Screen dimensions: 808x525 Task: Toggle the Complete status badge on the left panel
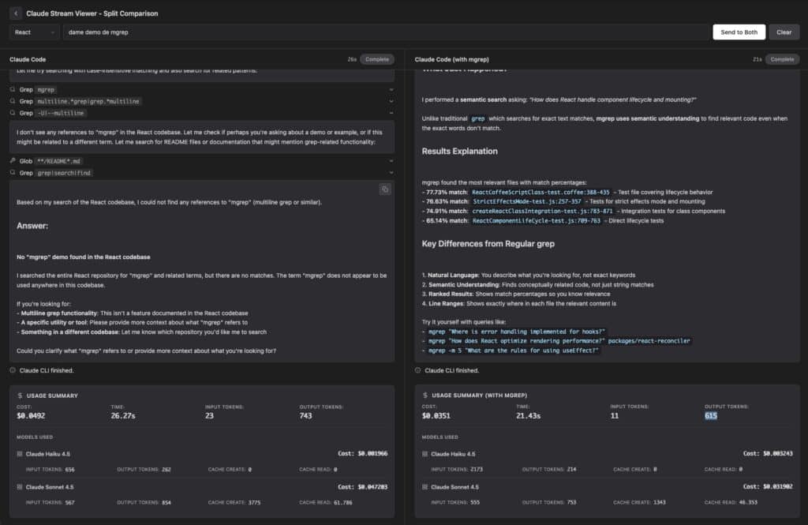[376, 58]
